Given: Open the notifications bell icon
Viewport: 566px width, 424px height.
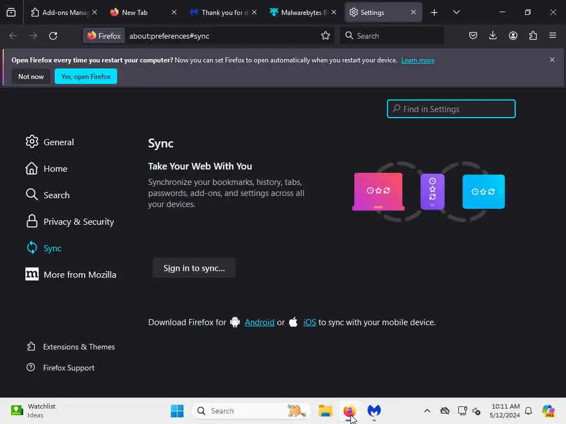Looking at the screenshot, I should tap(528, 411).
